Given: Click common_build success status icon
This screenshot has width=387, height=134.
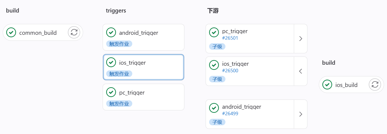Looking at the screenshot, I should 11,33.
